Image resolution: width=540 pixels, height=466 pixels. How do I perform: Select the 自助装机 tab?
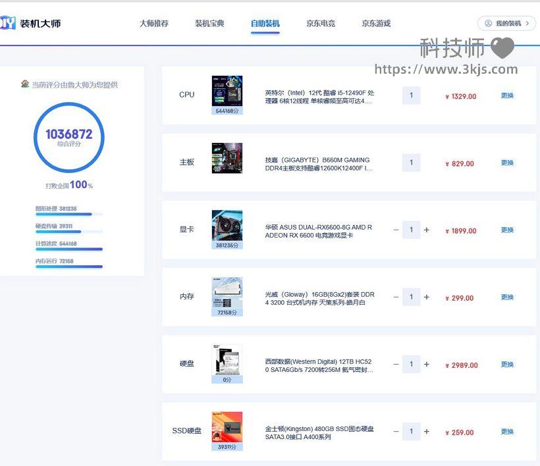click(x=265, y=24)
